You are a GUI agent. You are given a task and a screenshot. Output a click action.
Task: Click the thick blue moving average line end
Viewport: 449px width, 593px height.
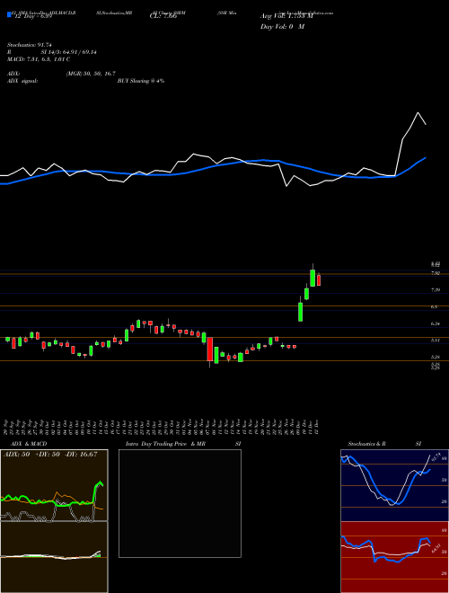(x=425, y=158)
